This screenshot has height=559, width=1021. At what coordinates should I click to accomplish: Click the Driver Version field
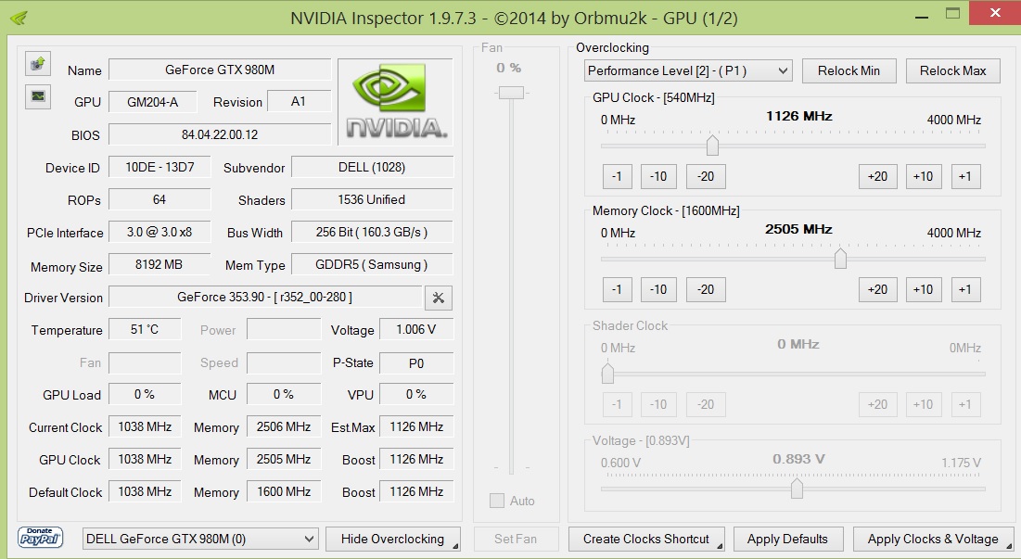click(x=265, y=298)
